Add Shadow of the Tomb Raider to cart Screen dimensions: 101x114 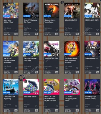[57, 34]
